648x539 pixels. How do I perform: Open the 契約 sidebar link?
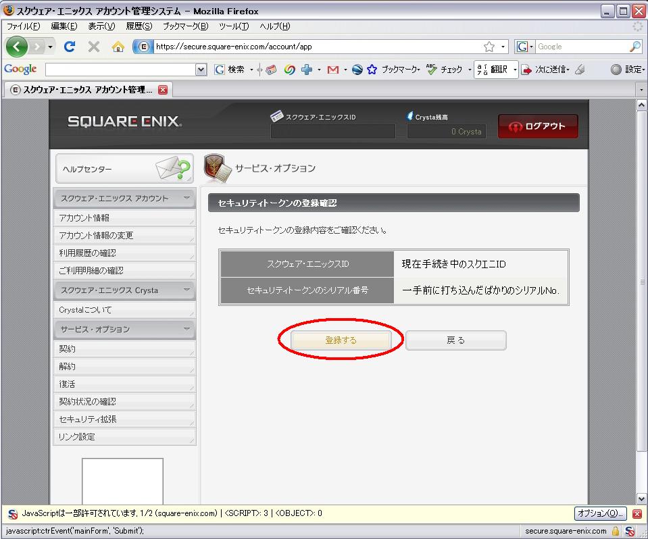coord(124,349)
